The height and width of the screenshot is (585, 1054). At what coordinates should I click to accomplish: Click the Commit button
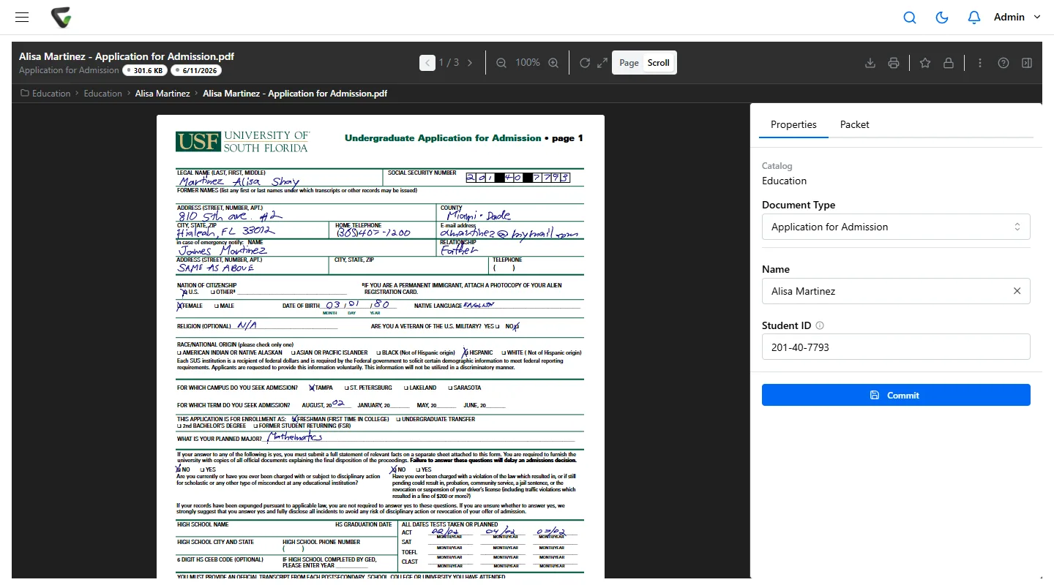tap(896, 395)
